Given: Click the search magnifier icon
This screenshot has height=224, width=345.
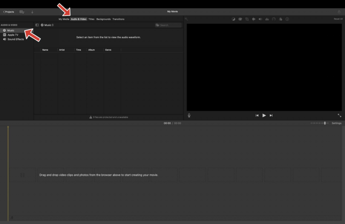Looking at the screenshot, I should click(157, 25).
